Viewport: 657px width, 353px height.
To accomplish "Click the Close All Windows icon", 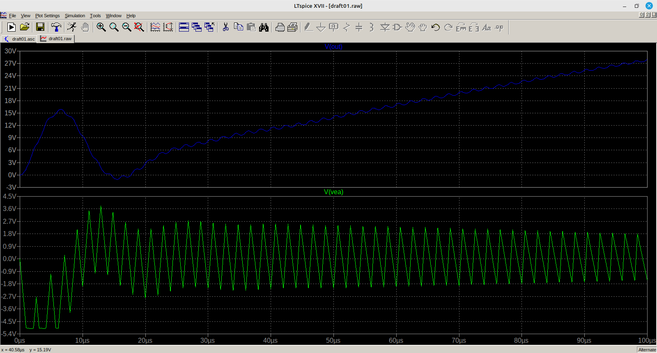I will pyautogui.click(x=209, y=27).
